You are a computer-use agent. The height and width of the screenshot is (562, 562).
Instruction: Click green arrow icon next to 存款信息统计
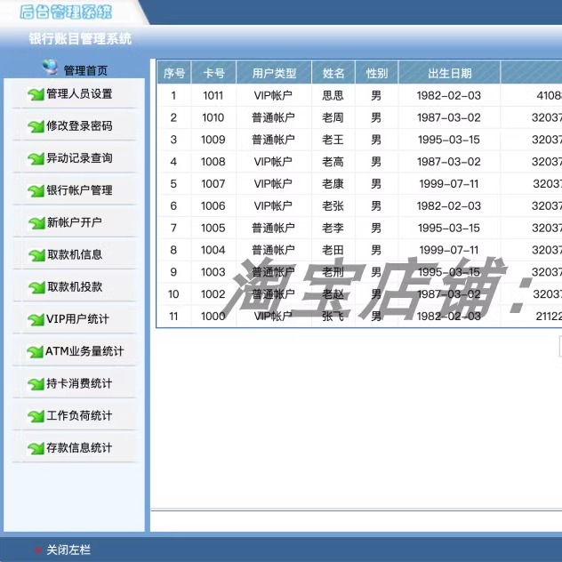pyautogui.click(x=36, y=448)
